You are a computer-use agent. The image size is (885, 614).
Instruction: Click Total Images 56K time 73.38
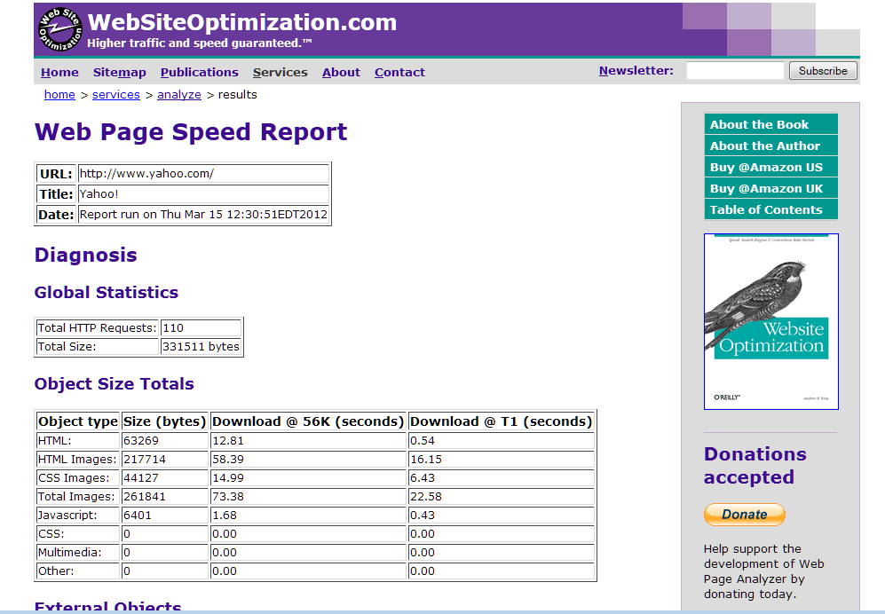click(308, 496)
